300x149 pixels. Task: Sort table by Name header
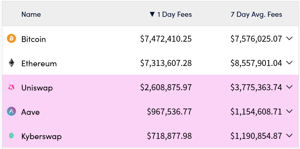coord(31,14)
